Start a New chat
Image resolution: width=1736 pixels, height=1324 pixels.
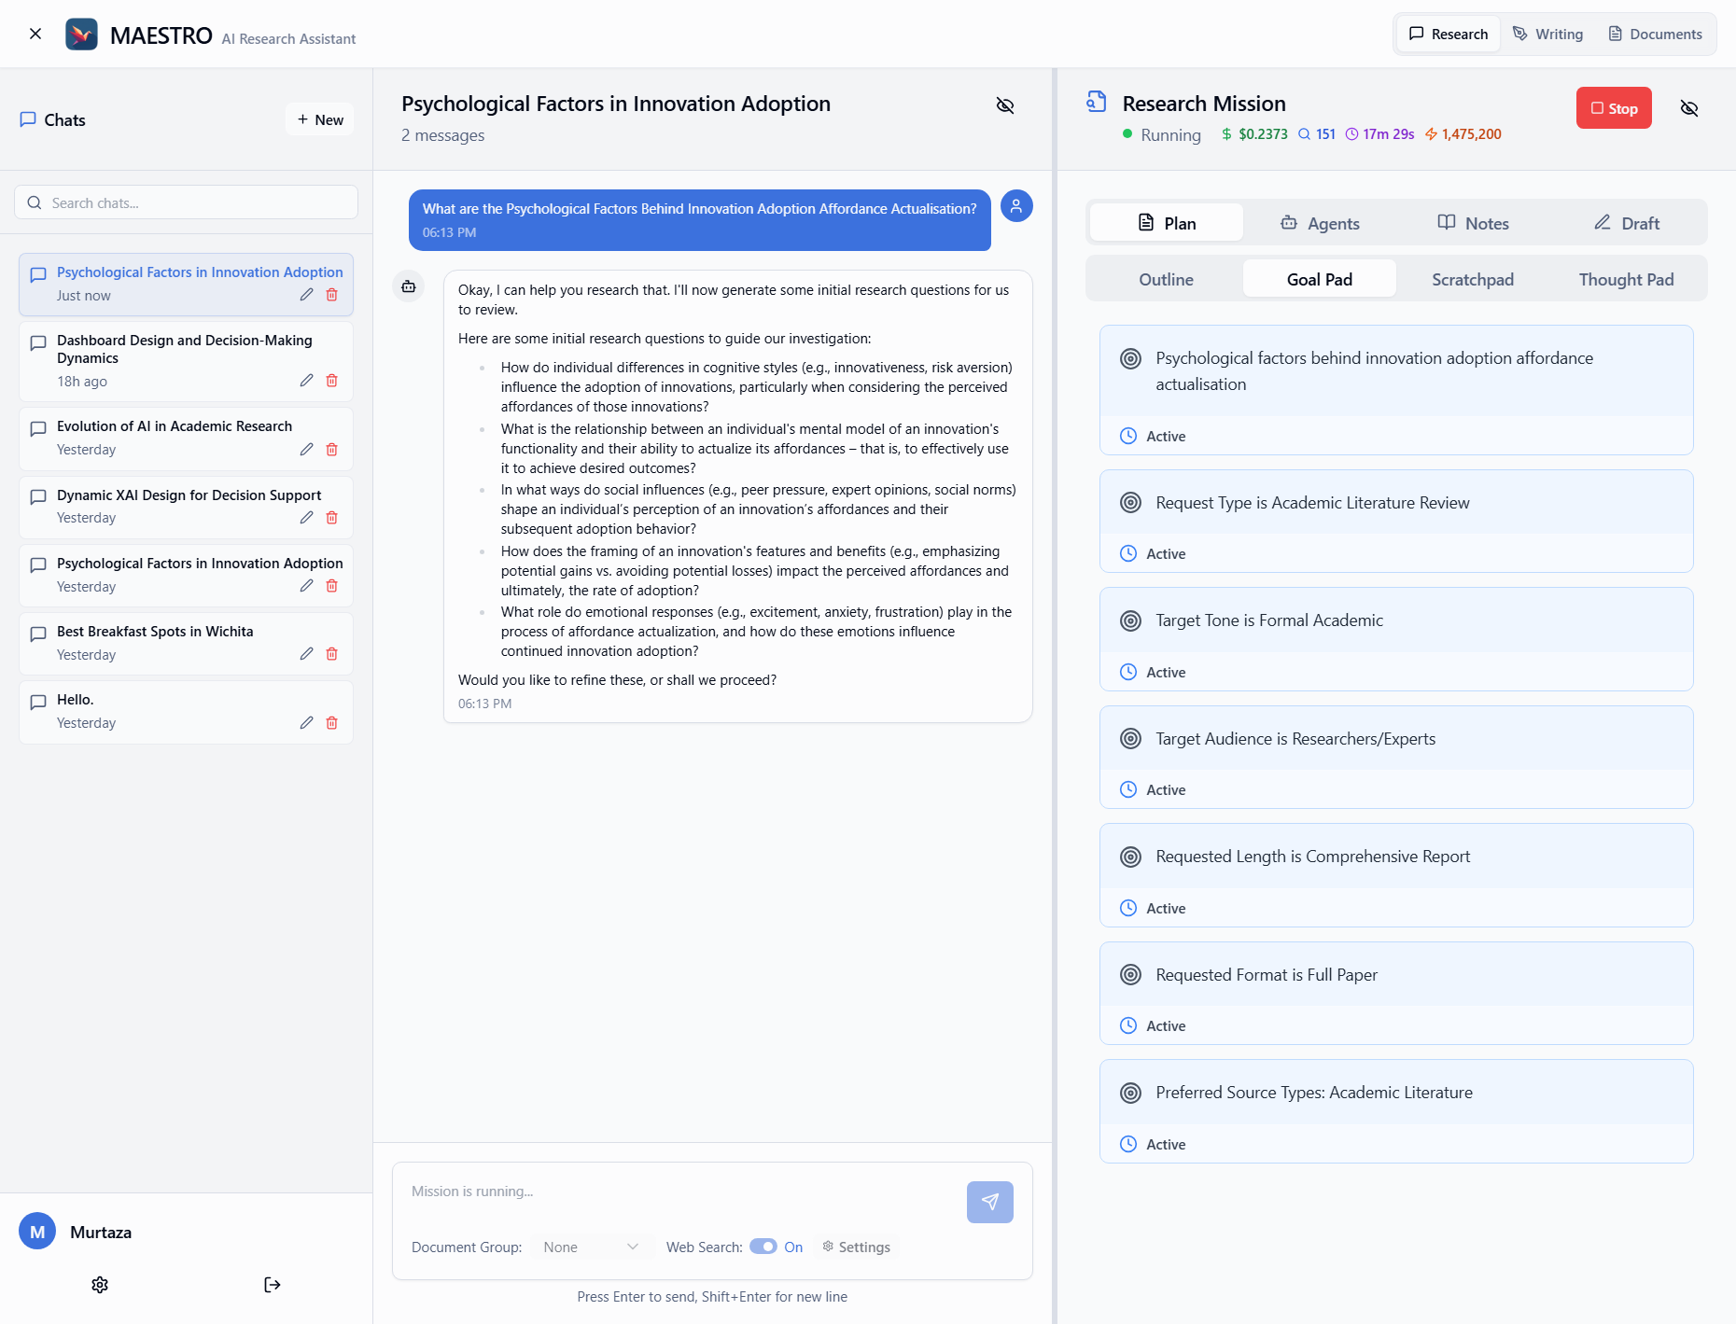[x=319, y=119]
